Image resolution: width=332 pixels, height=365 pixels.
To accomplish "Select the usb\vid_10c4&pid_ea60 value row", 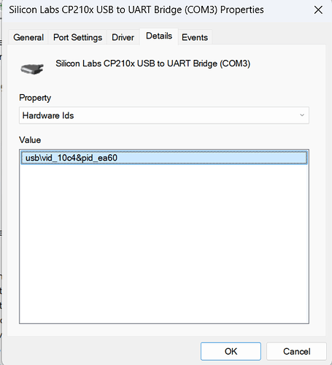I will pyautogui.click(x=164, y=158).
